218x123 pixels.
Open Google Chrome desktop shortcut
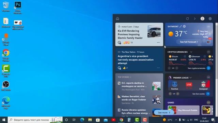click(6, 55)
